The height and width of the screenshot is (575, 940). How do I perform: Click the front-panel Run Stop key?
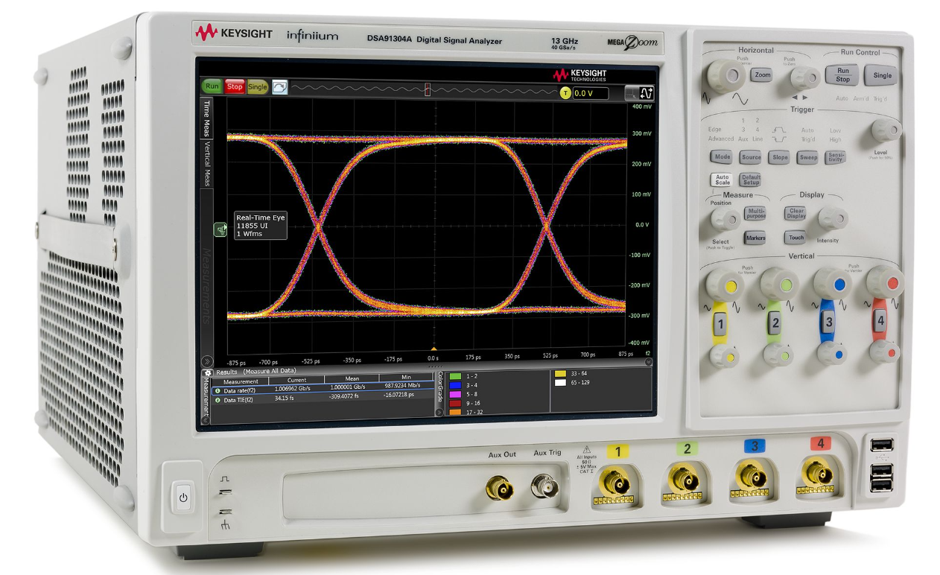[x=842, y=75]
